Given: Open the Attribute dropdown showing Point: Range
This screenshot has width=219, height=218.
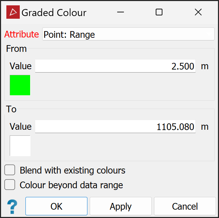Looking at the screenshot, I should 128,34.
